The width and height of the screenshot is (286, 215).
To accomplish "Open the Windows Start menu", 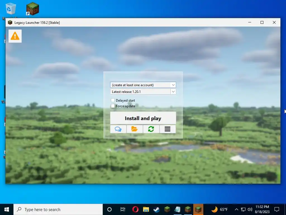I will [x=7, y=209].
